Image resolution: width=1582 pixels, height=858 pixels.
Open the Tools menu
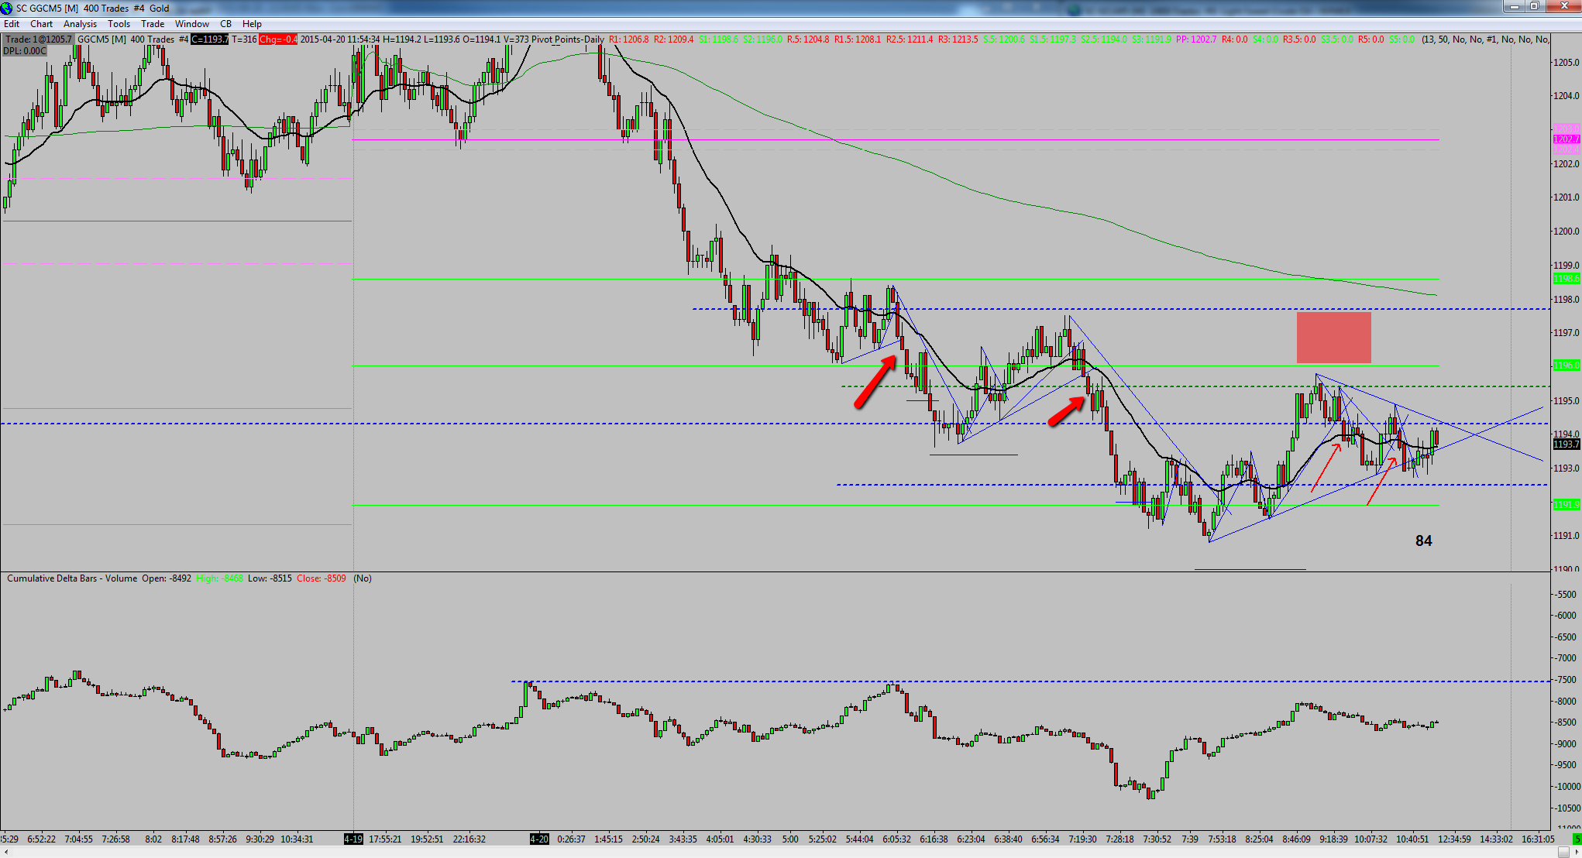click(119, 24)
